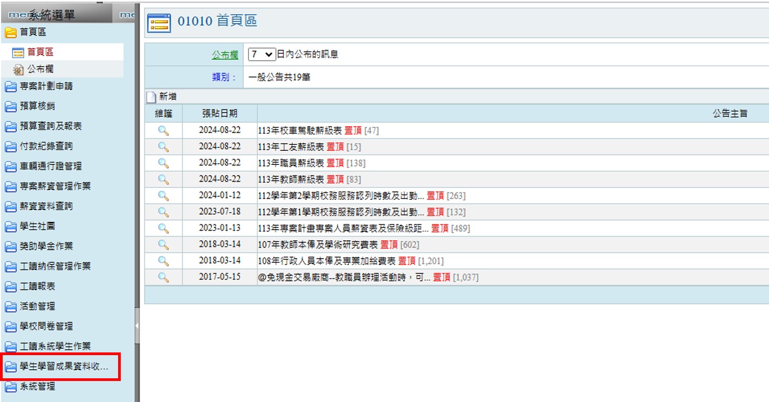
Task: Click folder icon beside 學生學習成果資料收
Action: (10, 367)
